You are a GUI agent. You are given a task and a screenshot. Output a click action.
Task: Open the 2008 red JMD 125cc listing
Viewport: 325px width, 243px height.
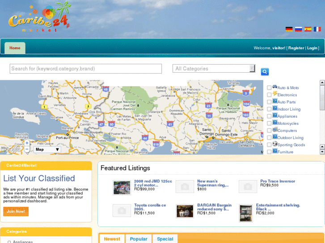click(x=153, y=183)
